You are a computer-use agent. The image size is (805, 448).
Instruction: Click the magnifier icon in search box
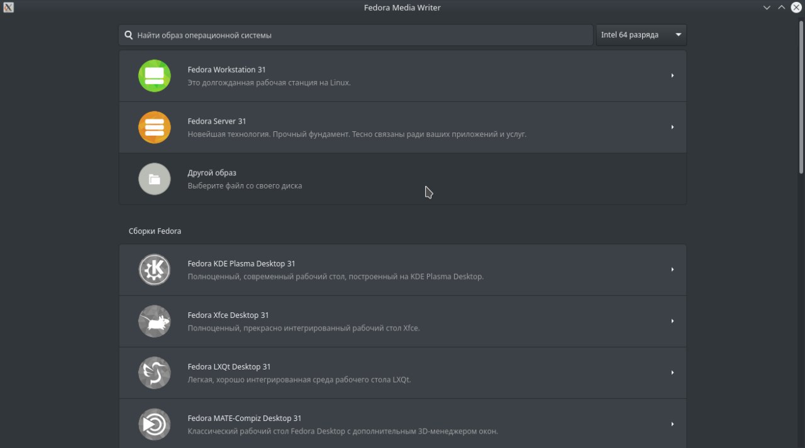128,35
